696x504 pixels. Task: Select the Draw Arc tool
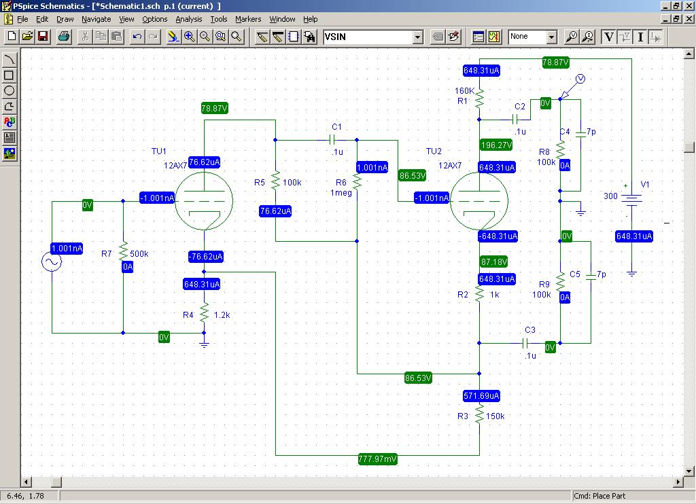click(x=10, y=60)
